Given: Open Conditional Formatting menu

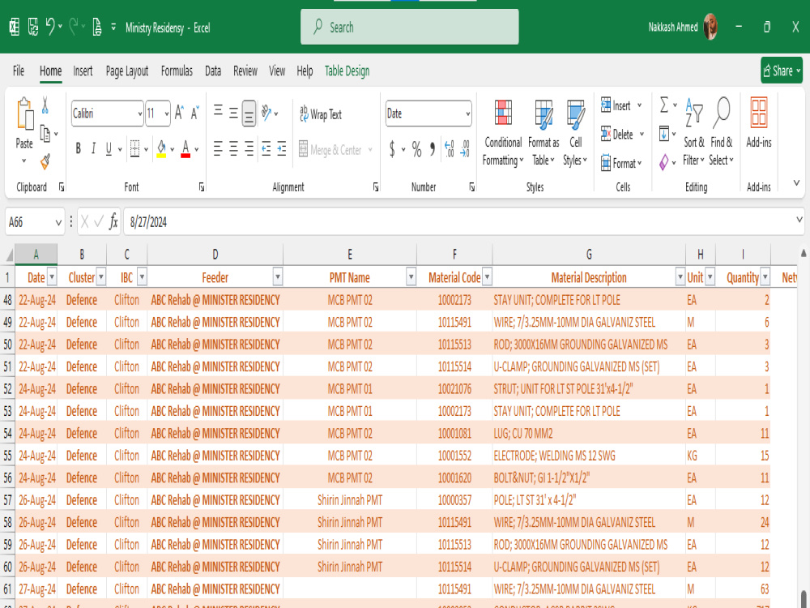Looking at the screenshot, I should 503,133.
